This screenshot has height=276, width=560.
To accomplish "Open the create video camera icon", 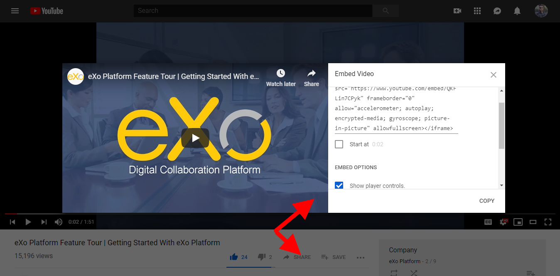I will pyautogui.click(x=457, y=11).
